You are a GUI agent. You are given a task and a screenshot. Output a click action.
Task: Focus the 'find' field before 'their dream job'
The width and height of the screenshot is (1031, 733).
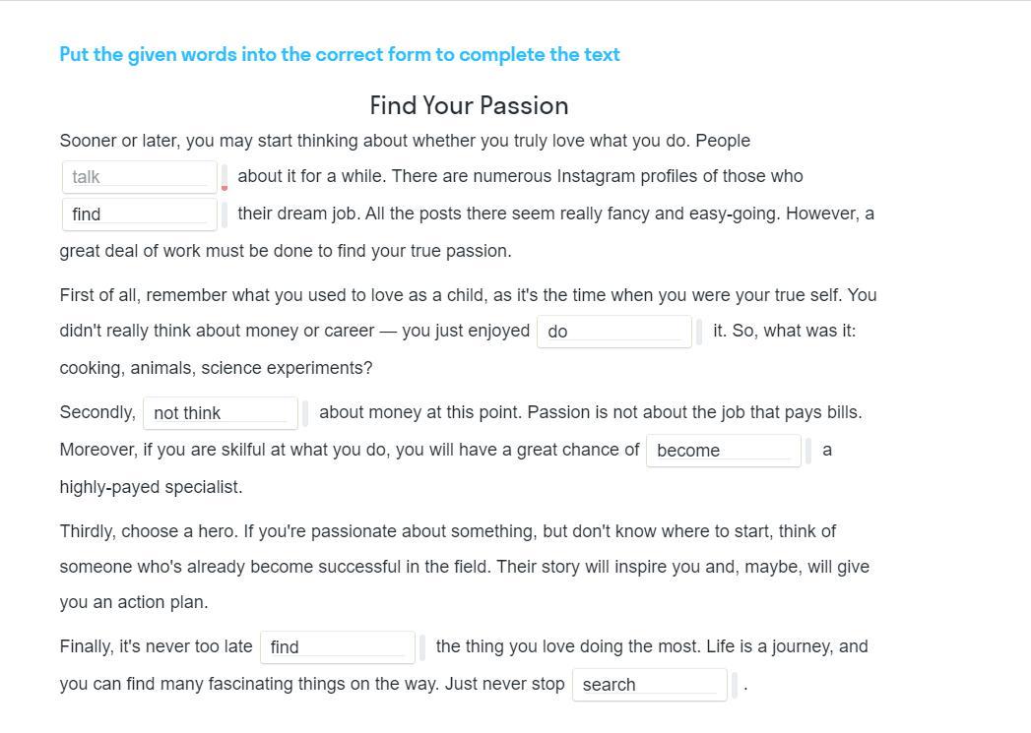pyautogui.click(x=139, y=214)
